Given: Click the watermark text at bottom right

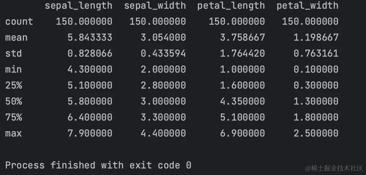Looking at the screenshot, I should pos(334,168).
